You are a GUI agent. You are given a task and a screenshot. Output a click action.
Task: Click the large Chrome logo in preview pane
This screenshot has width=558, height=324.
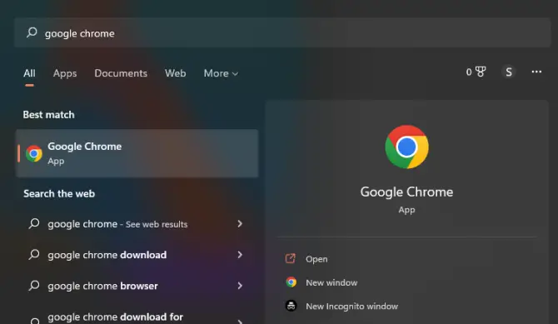pyautogui.click(x=406, y=147)
